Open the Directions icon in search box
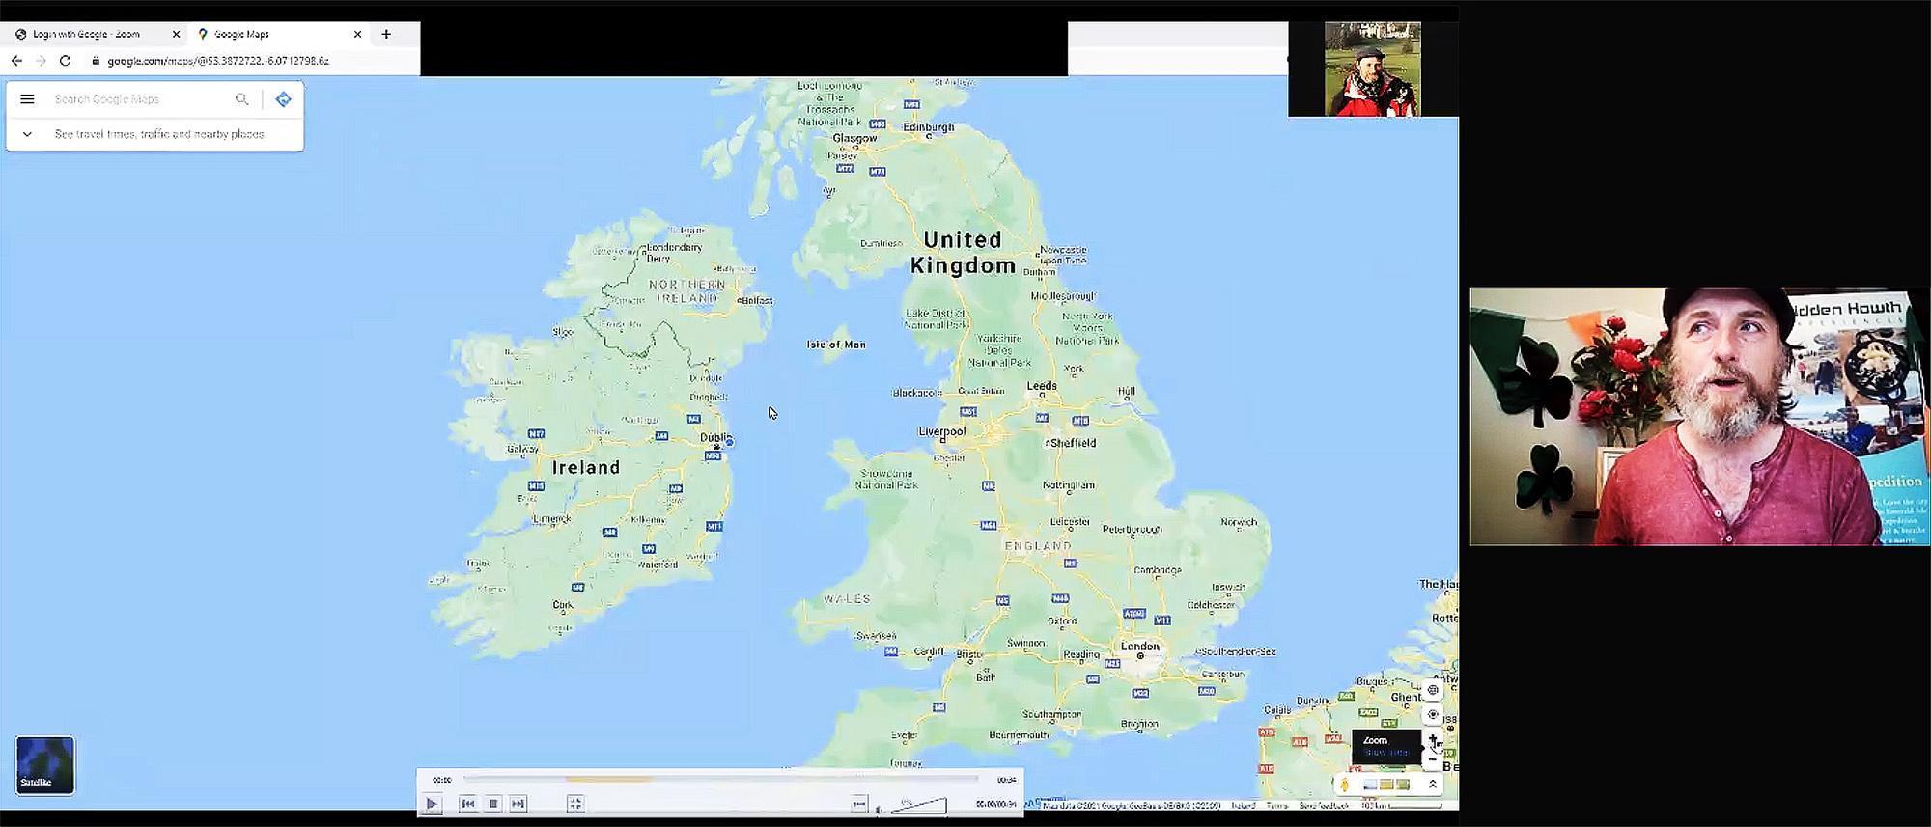This screenshot has height=827, width=1931. [x=283, y=98]
